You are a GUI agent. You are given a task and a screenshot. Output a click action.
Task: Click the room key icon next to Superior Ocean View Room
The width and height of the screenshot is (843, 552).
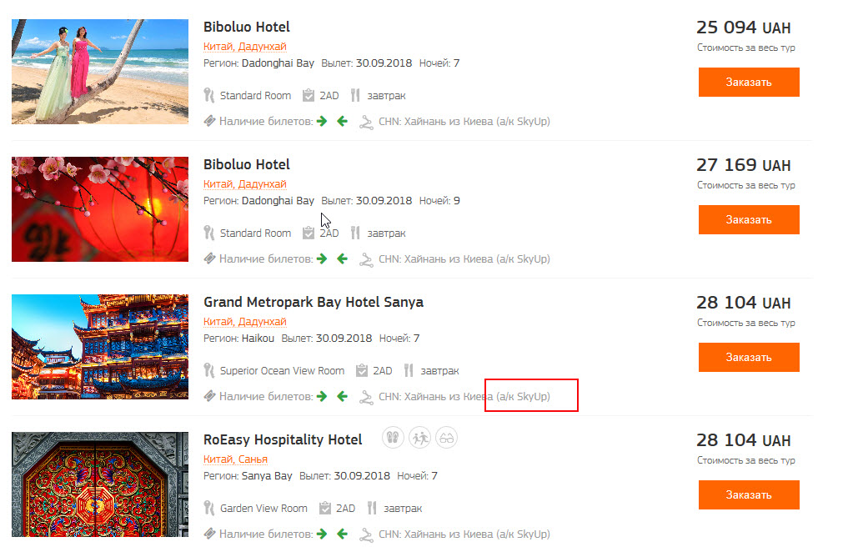[x=209, y=371]
